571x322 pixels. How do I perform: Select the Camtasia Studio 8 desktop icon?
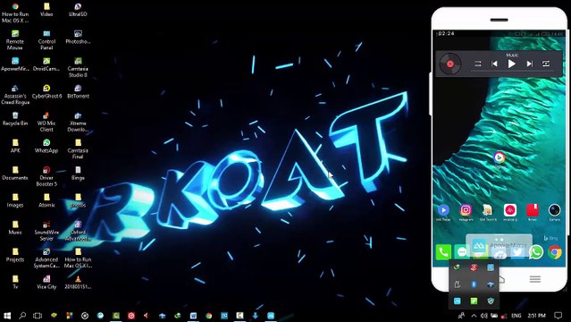78,67
